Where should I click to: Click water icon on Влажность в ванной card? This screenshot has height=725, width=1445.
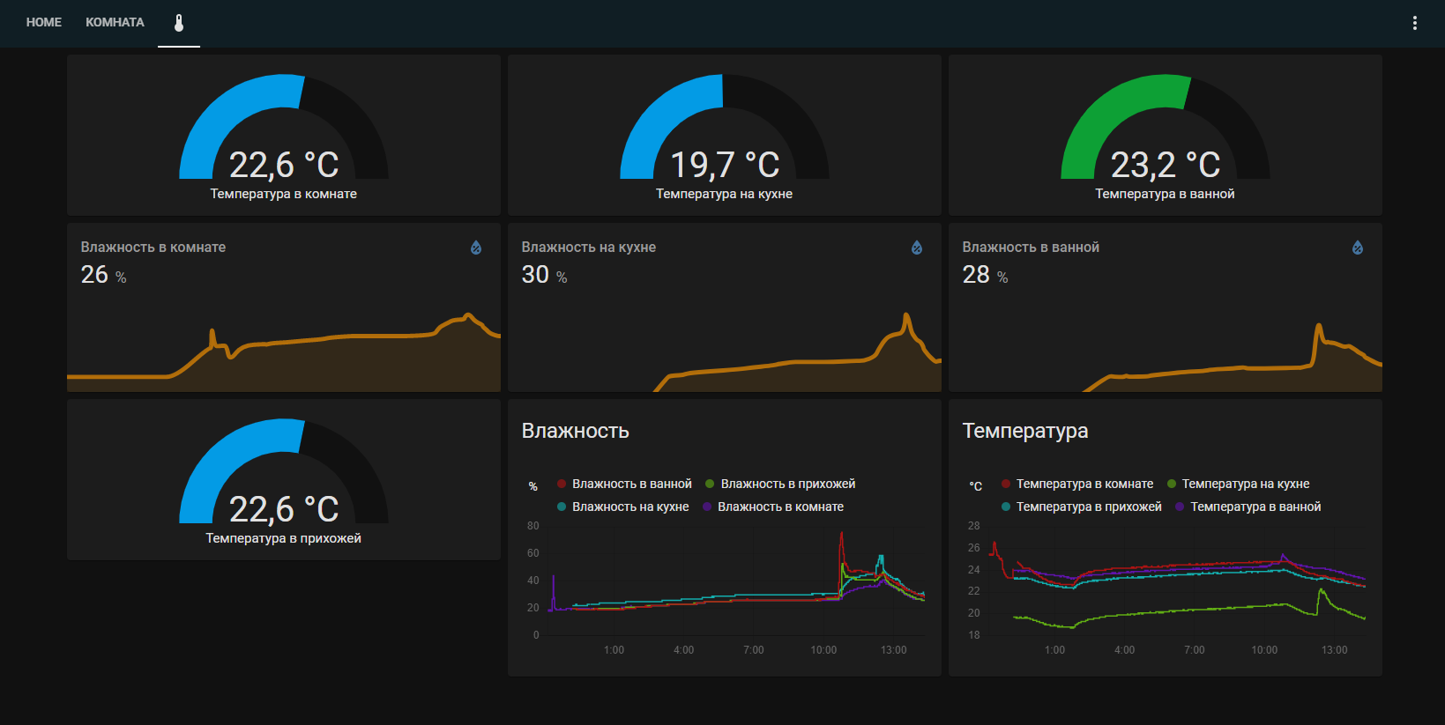(x=1358, y=248)
